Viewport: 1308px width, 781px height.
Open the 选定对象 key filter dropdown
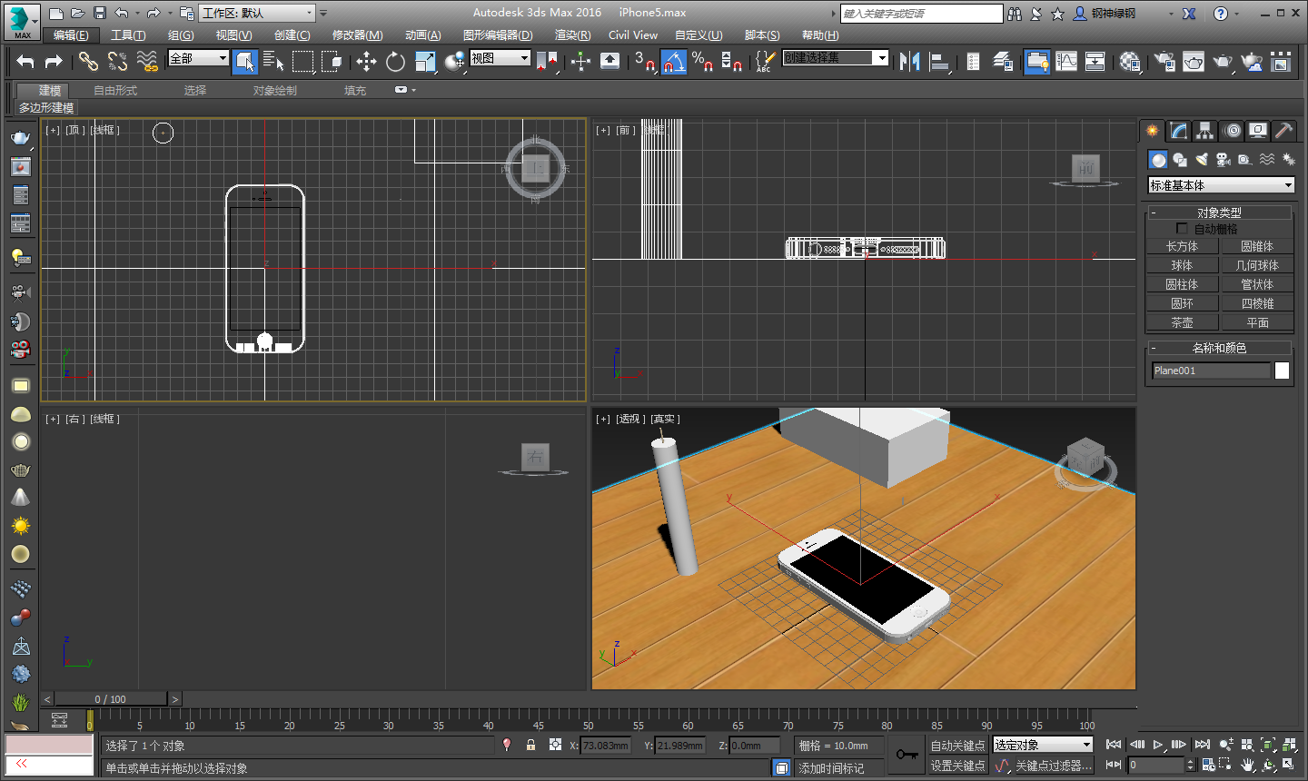point(1043,745)
